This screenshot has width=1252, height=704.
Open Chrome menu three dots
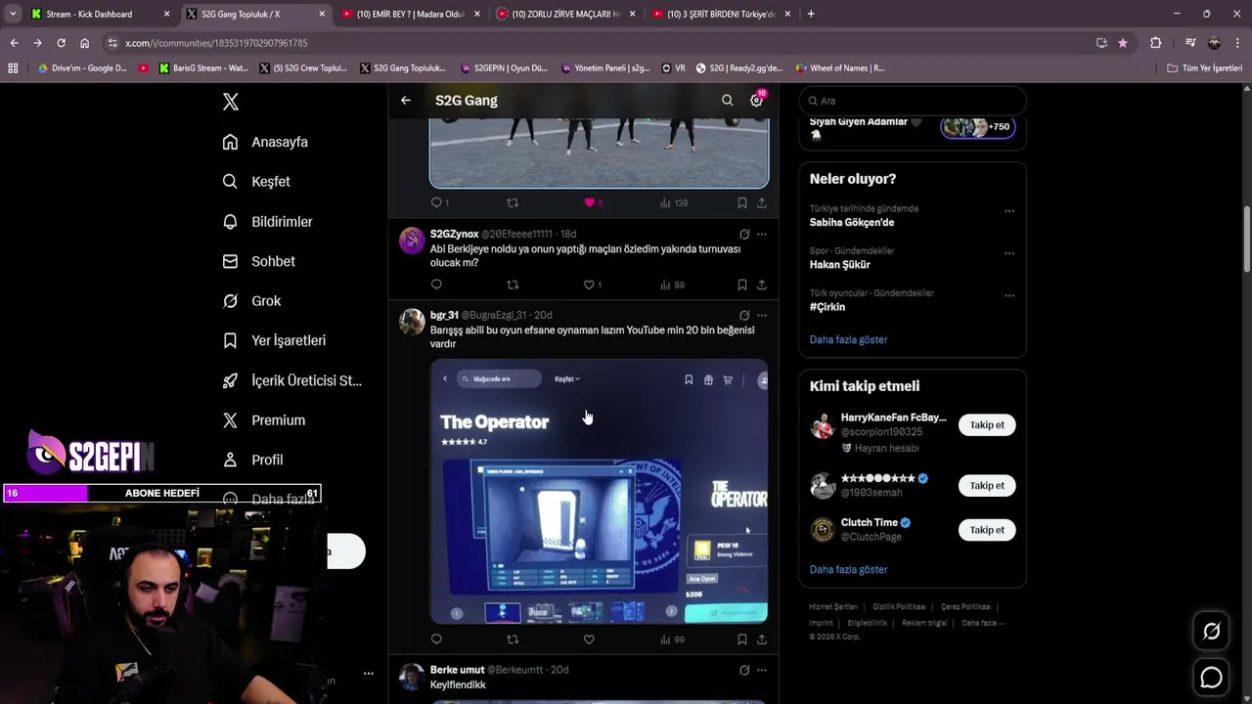pyautogui.click(x=1237, y=43)
